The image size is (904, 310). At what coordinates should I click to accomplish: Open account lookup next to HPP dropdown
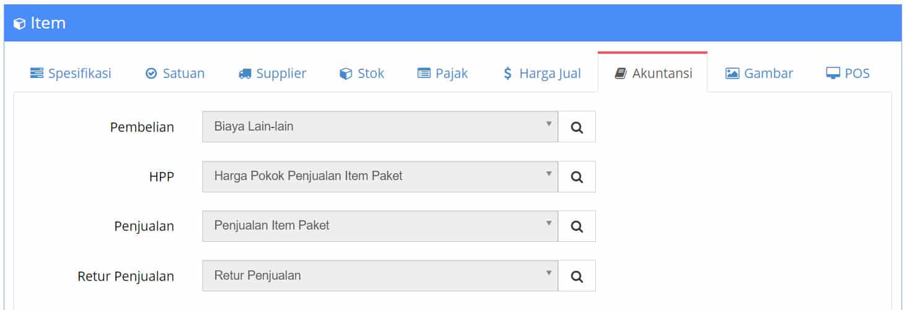(x=577, y=176)
